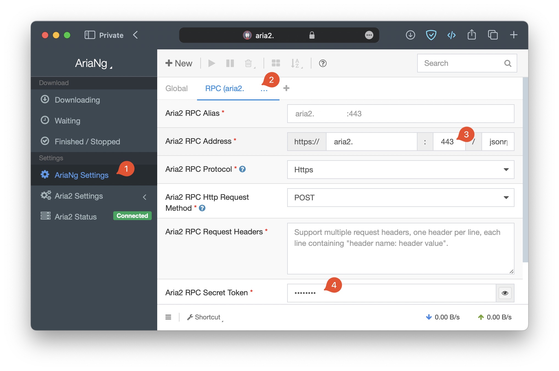
Task: Open the Http Request Method POST dropdown
Action: point(400,198)
